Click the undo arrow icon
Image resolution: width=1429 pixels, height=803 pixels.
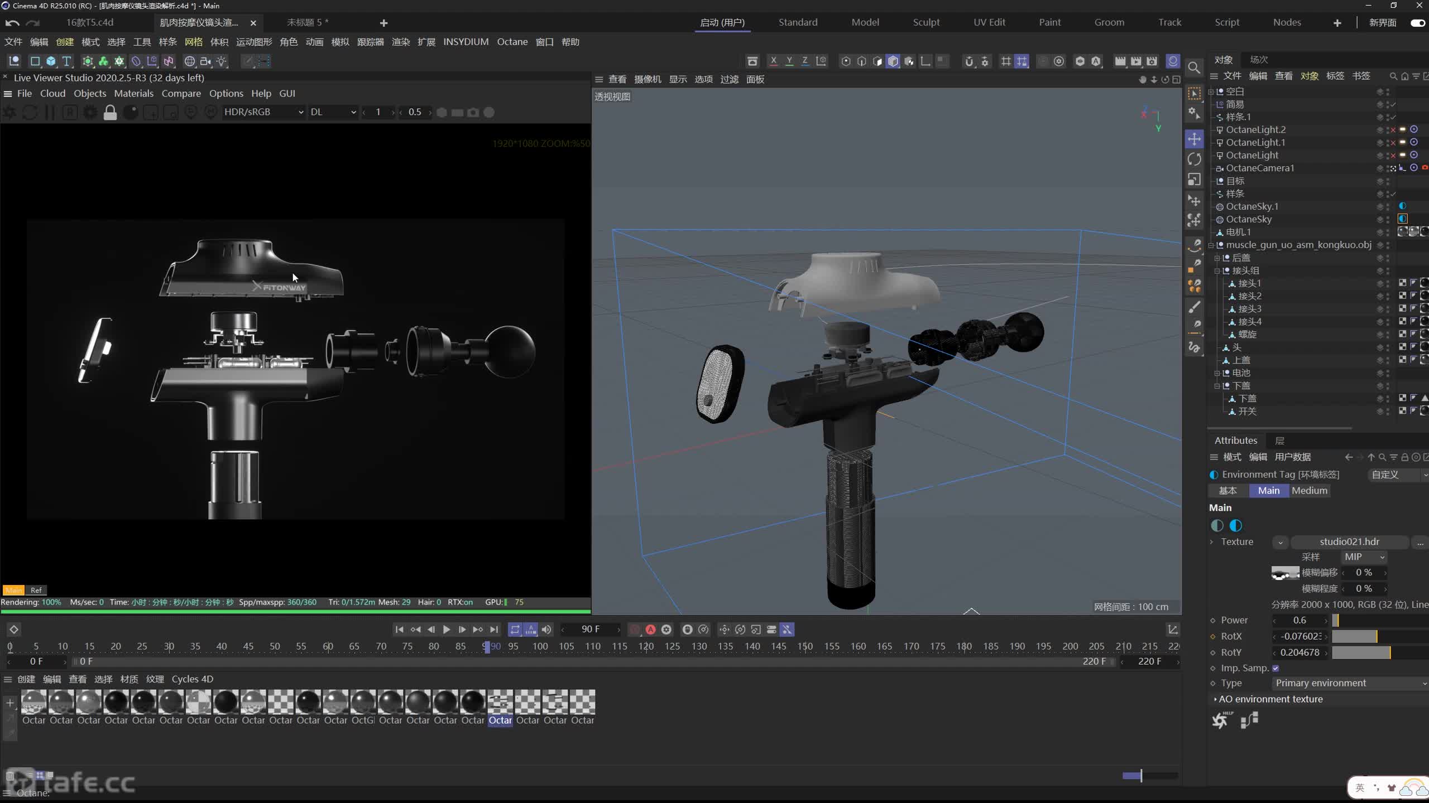[x=12, y=23]
